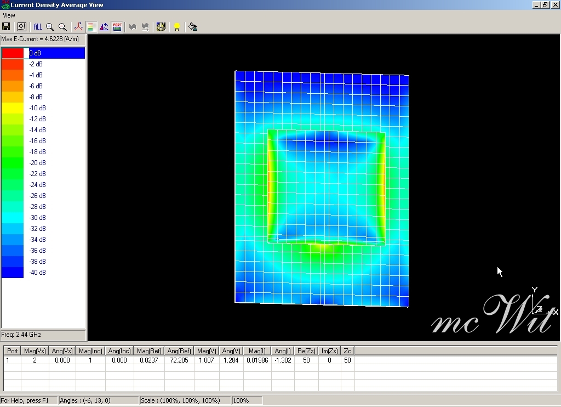Select the -10 dB yellow legend entry
The height and width of the screenshot is (407, 561).
(x=37, y=108)
